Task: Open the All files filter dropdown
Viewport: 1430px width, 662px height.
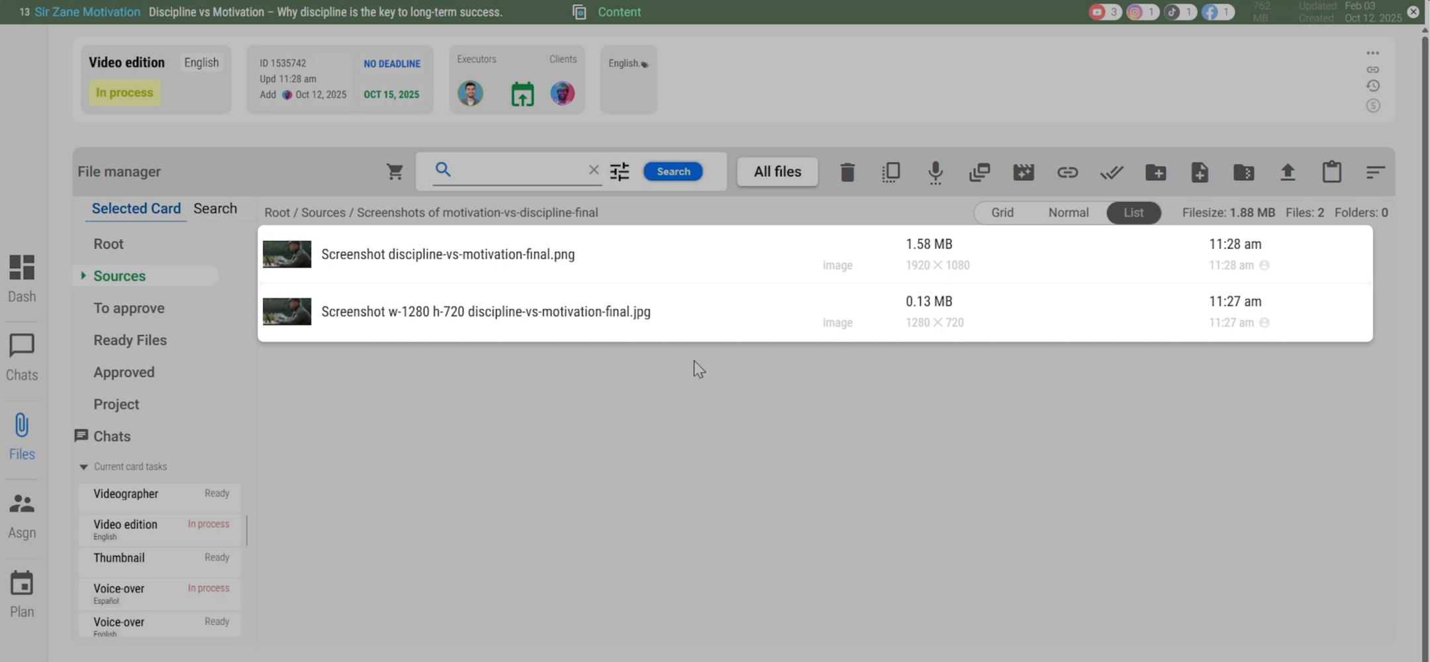Action: [x=777, y=171]
